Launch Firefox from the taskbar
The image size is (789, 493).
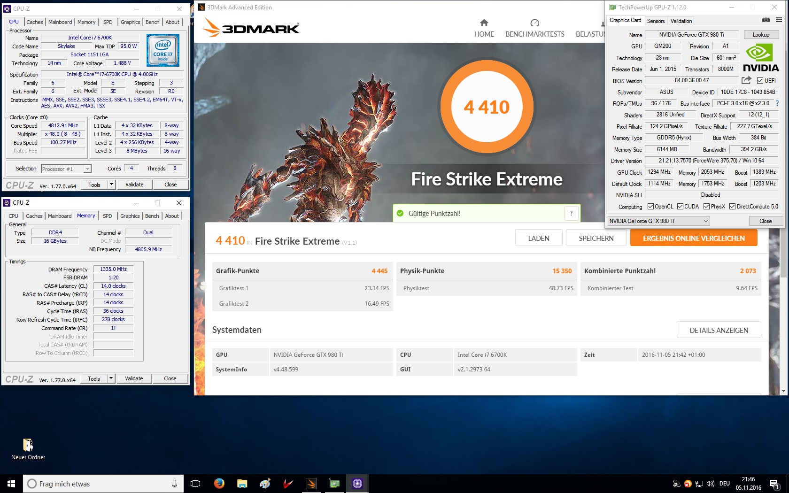coord(219,484)
